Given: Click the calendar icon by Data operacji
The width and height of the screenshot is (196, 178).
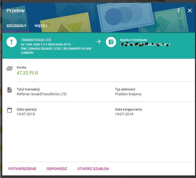Looking at the screenshot, I should (x=10, y=110).
